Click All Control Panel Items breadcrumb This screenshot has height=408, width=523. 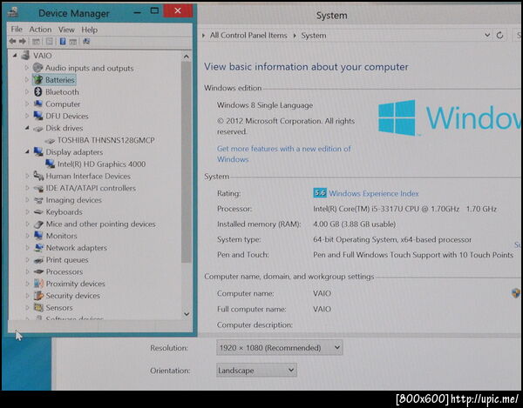pyautogui.click(x=248, y=36)
